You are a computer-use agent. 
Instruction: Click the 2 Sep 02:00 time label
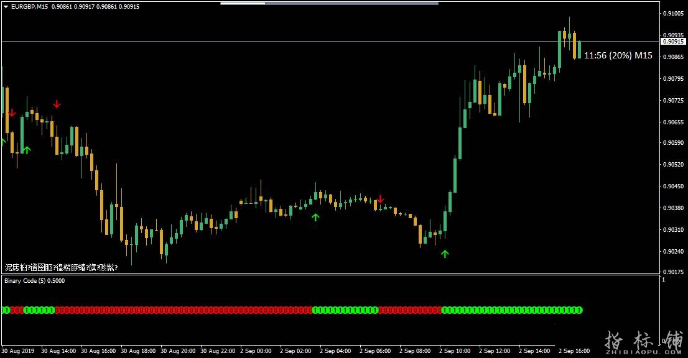tap(295, 351)
